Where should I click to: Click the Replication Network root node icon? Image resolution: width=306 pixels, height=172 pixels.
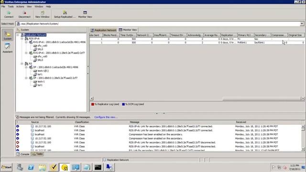coord(22,35)
